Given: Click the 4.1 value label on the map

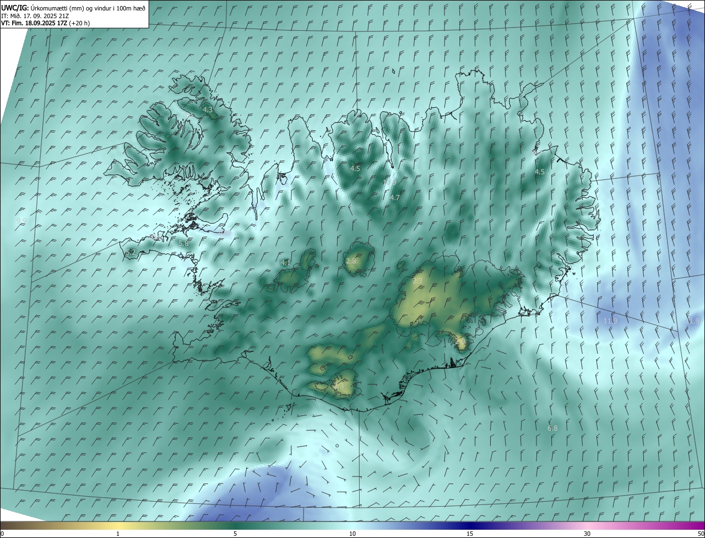Looking at the screenshot, I should 285,263.
